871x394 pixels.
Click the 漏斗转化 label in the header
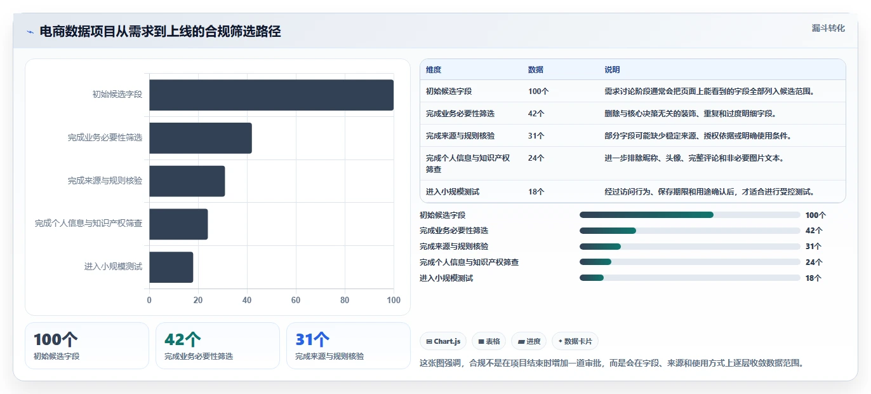[828, 28]
